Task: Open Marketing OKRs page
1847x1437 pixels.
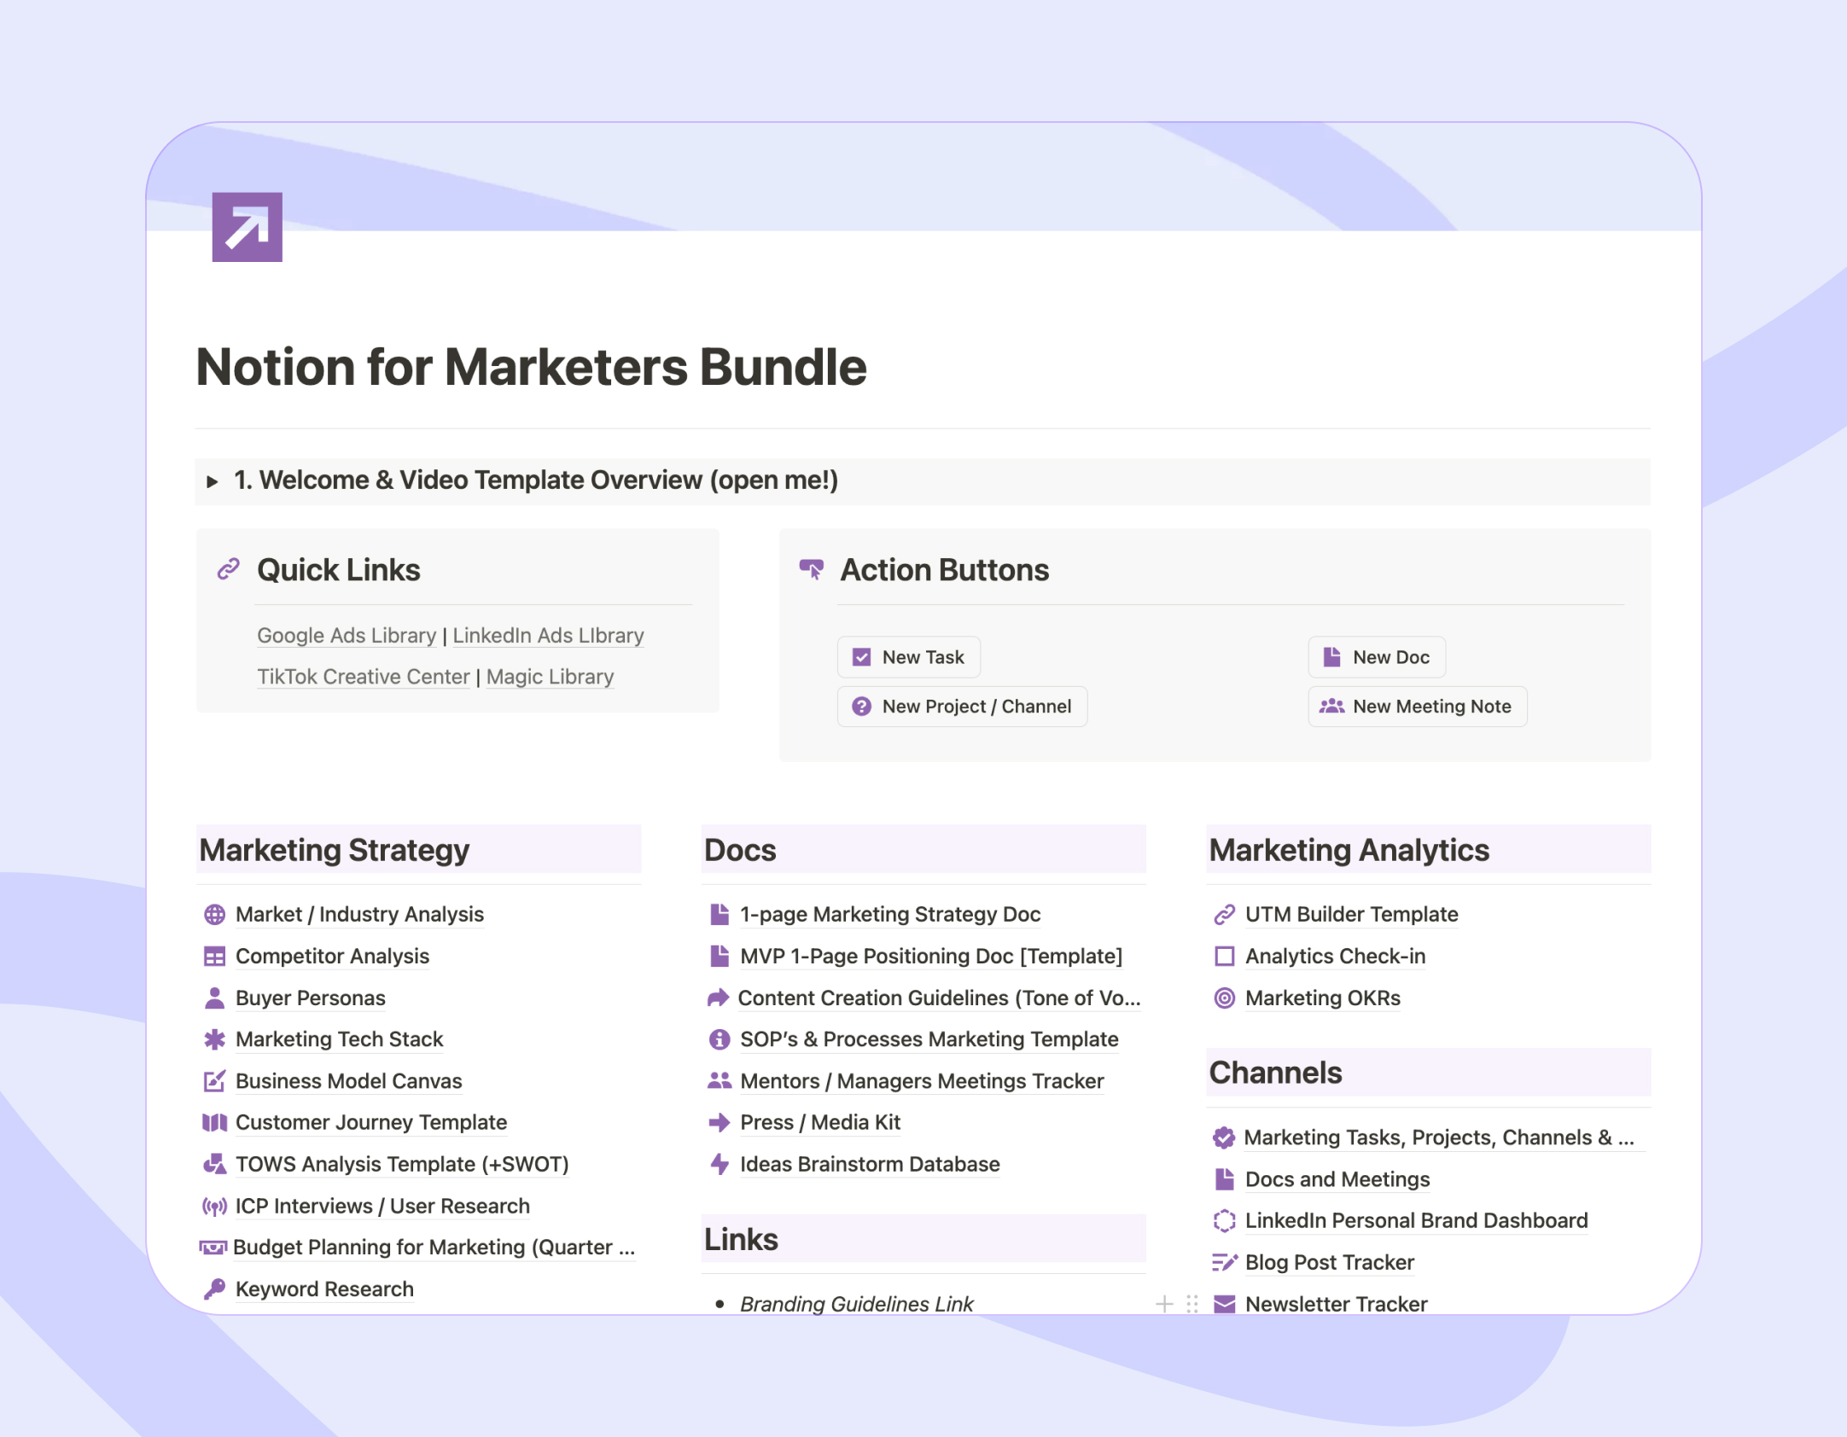Action: coord(1322,998)
